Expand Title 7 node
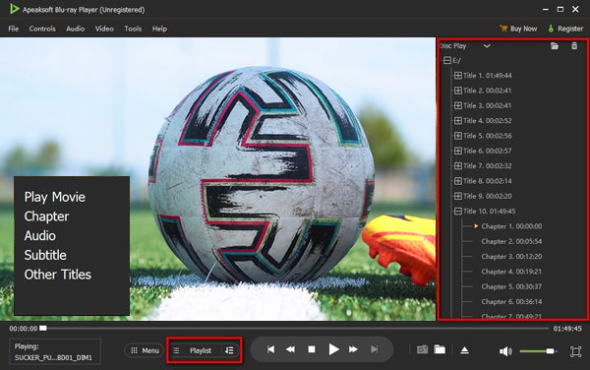Viewport: 590px width, 370px height. tap(458, 165)
